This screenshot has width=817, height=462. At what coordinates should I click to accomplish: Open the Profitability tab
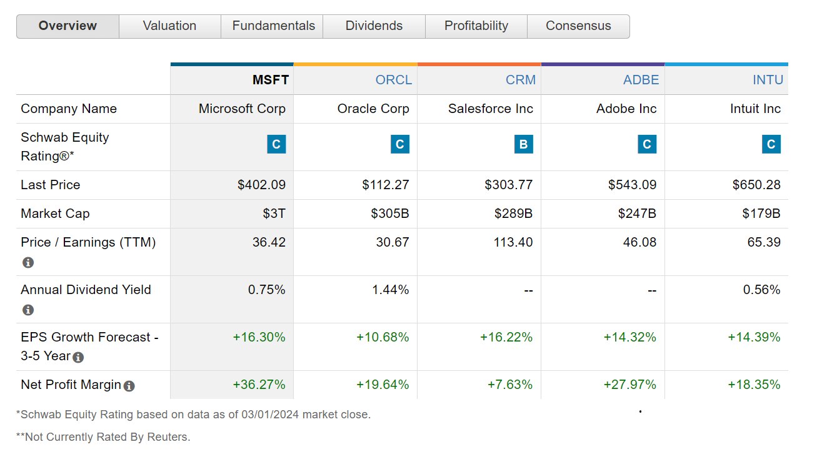[x=476, y=26]
